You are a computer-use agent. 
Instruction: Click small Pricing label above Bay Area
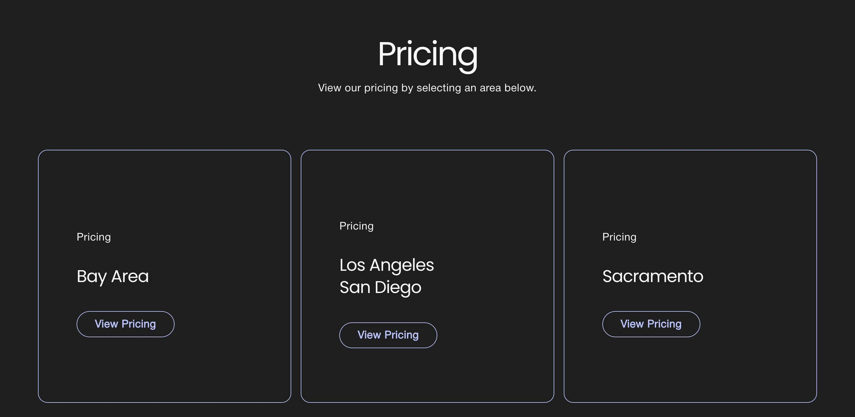tap(94, 237)
